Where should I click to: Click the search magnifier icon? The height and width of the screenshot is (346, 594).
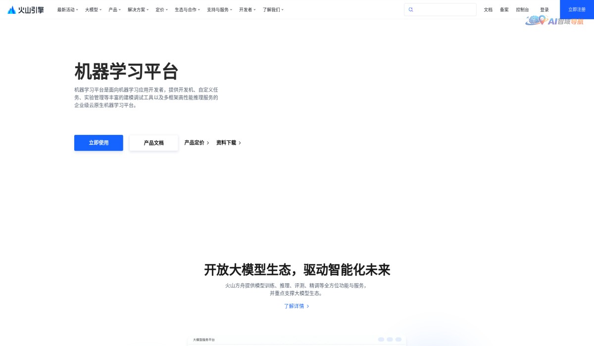click(x=410, y=9)
